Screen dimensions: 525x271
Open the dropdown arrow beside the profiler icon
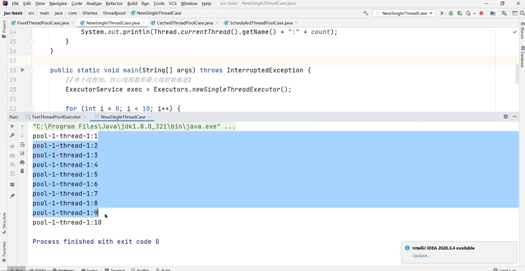click(474, 14)
